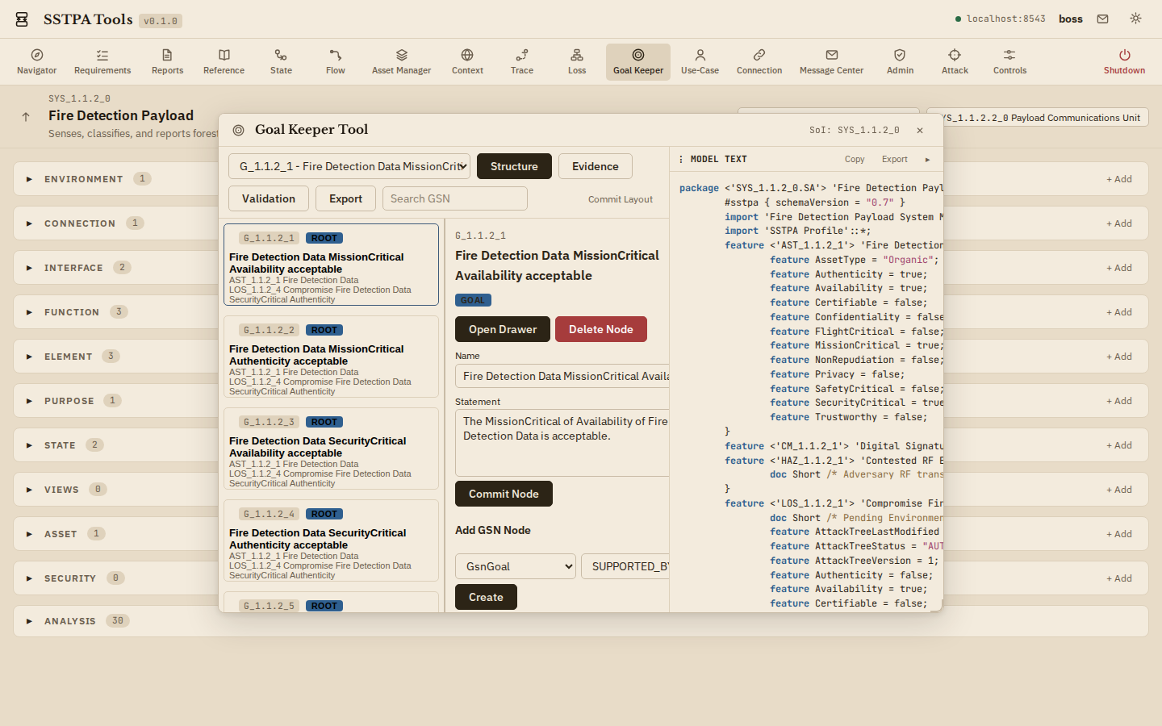Click the Delete Node button
The height and width of the screenshot is (726, 1162).
coord(601,329)
